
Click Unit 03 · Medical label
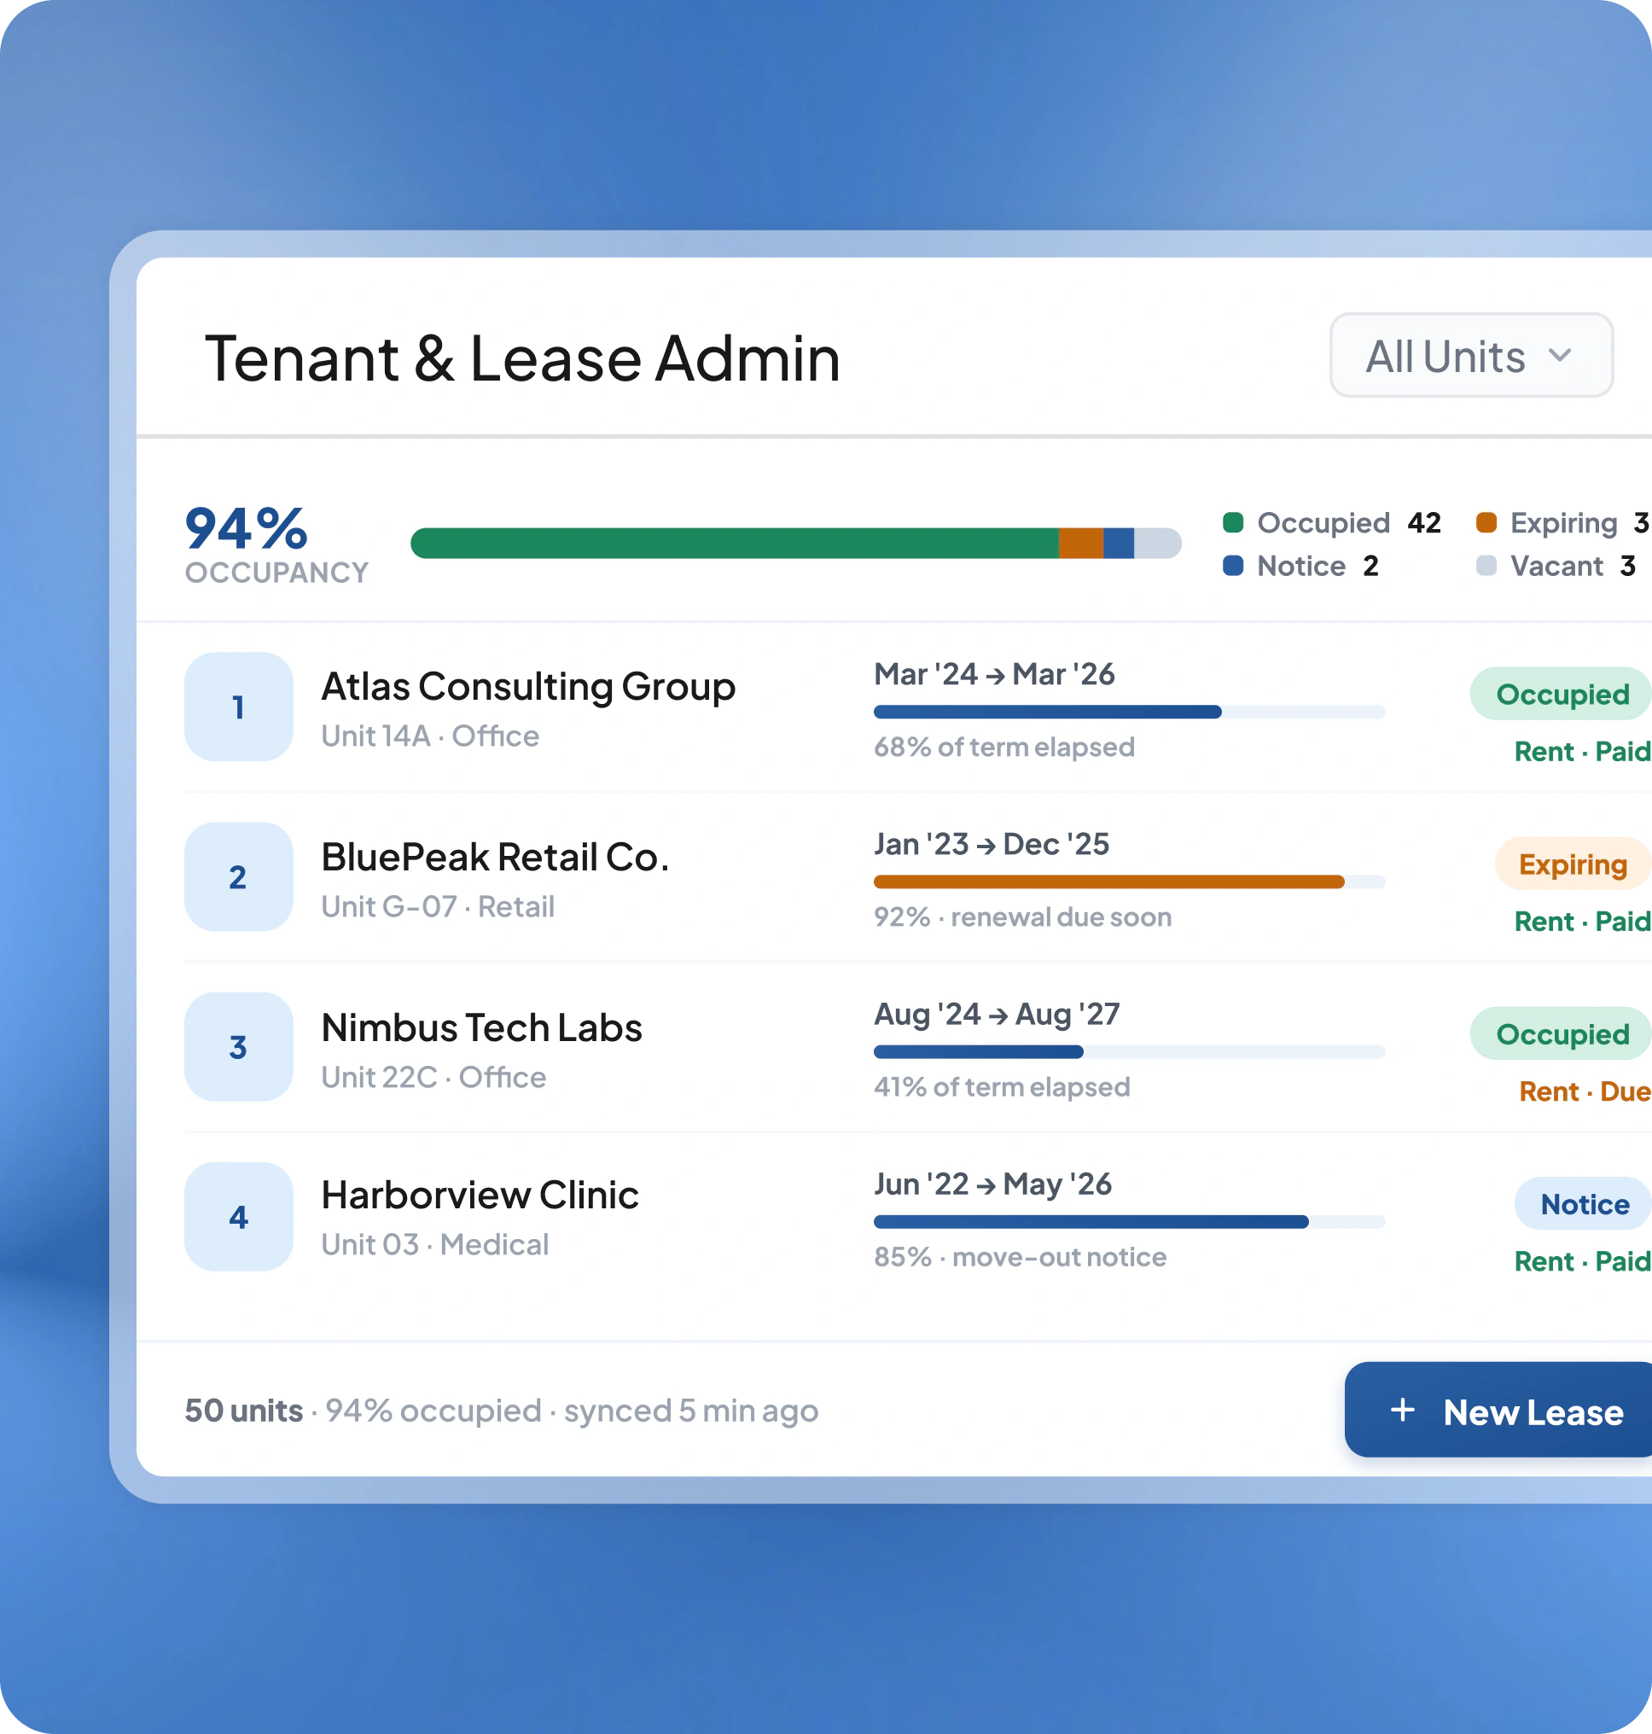[435, 1244]
